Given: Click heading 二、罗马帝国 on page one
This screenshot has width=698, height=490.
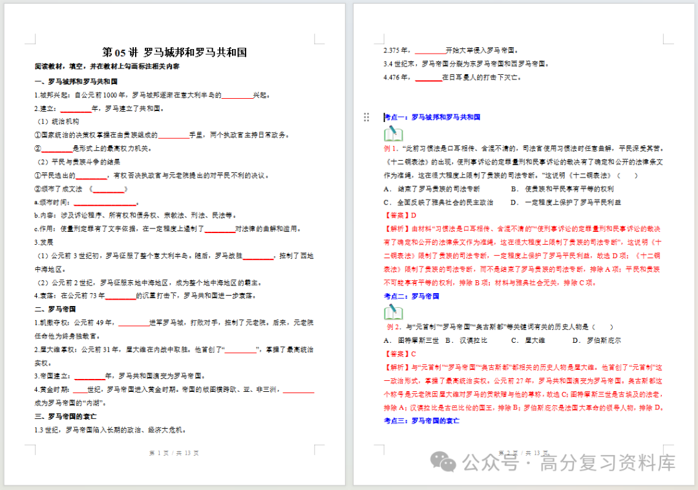Looking at the screenshot, I should coord(55,309).
